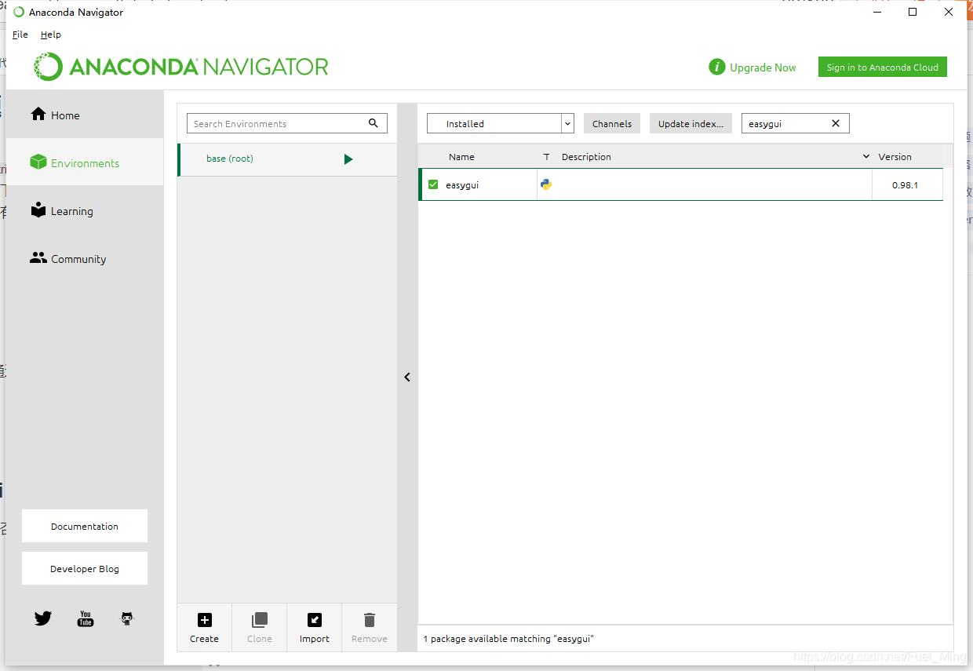Create a new environment
This screenshot has width=973, height=671.
204,627
